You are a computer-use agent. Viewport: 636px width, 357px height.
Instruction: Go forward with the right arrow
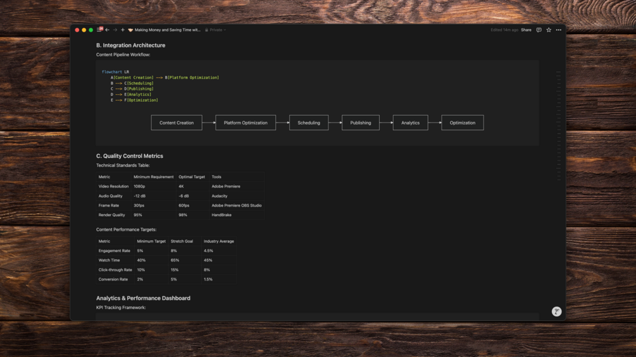[x=115, y=30]
